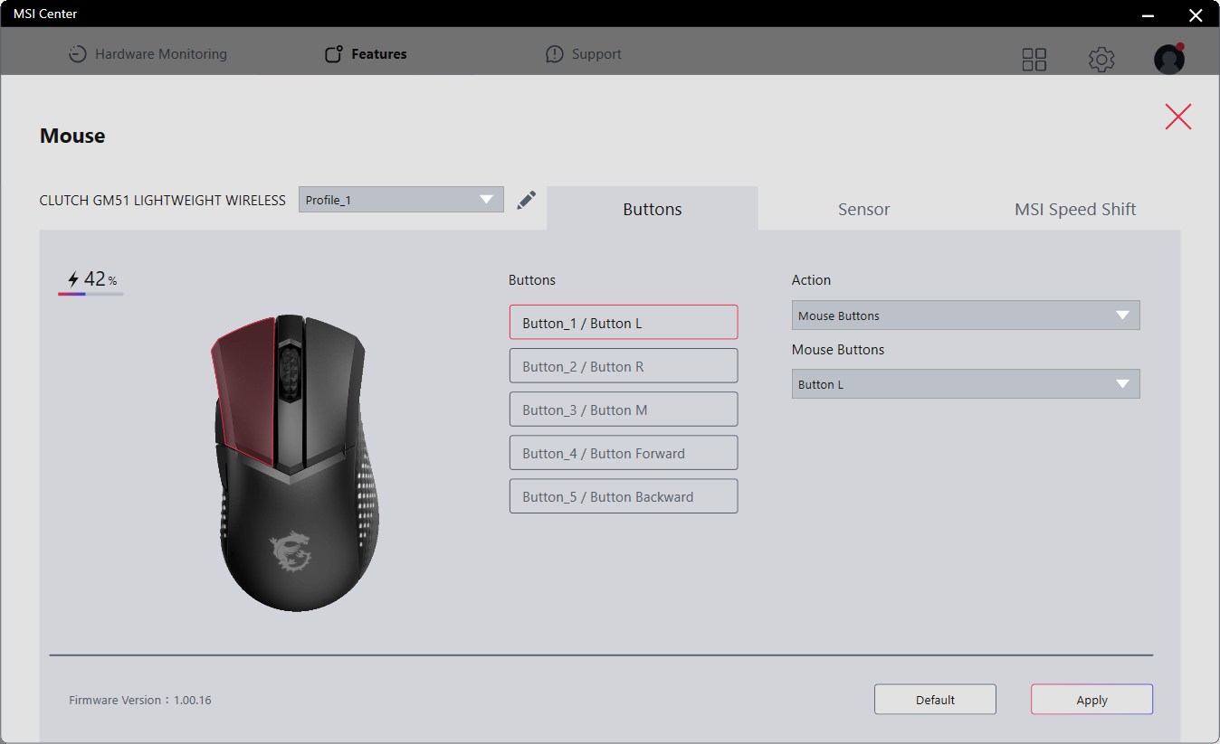This screenshot has height=744, width=1220.
Task: Click the battery level progress bar
Action: [x=91, y=294]
